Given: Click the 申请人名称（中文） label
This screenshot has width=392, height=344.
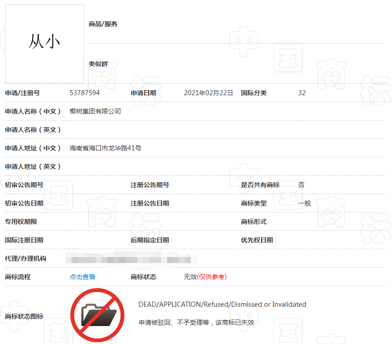Looking at the screenshot, I should click(x=33, y=111).
